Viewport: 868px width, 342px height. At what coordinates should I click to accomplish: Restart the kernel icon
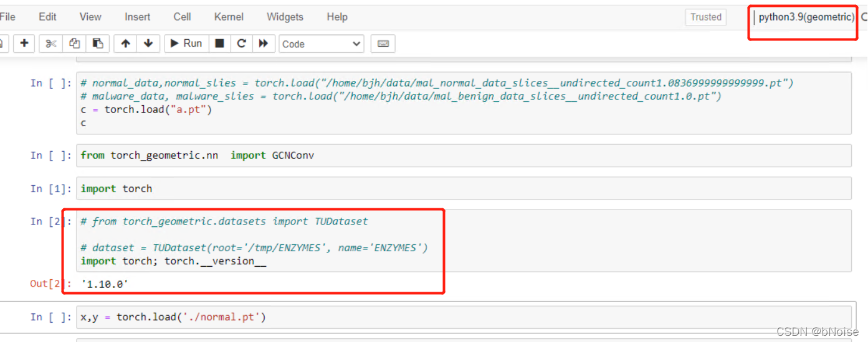pyautogui.click(x=242, y=44)
